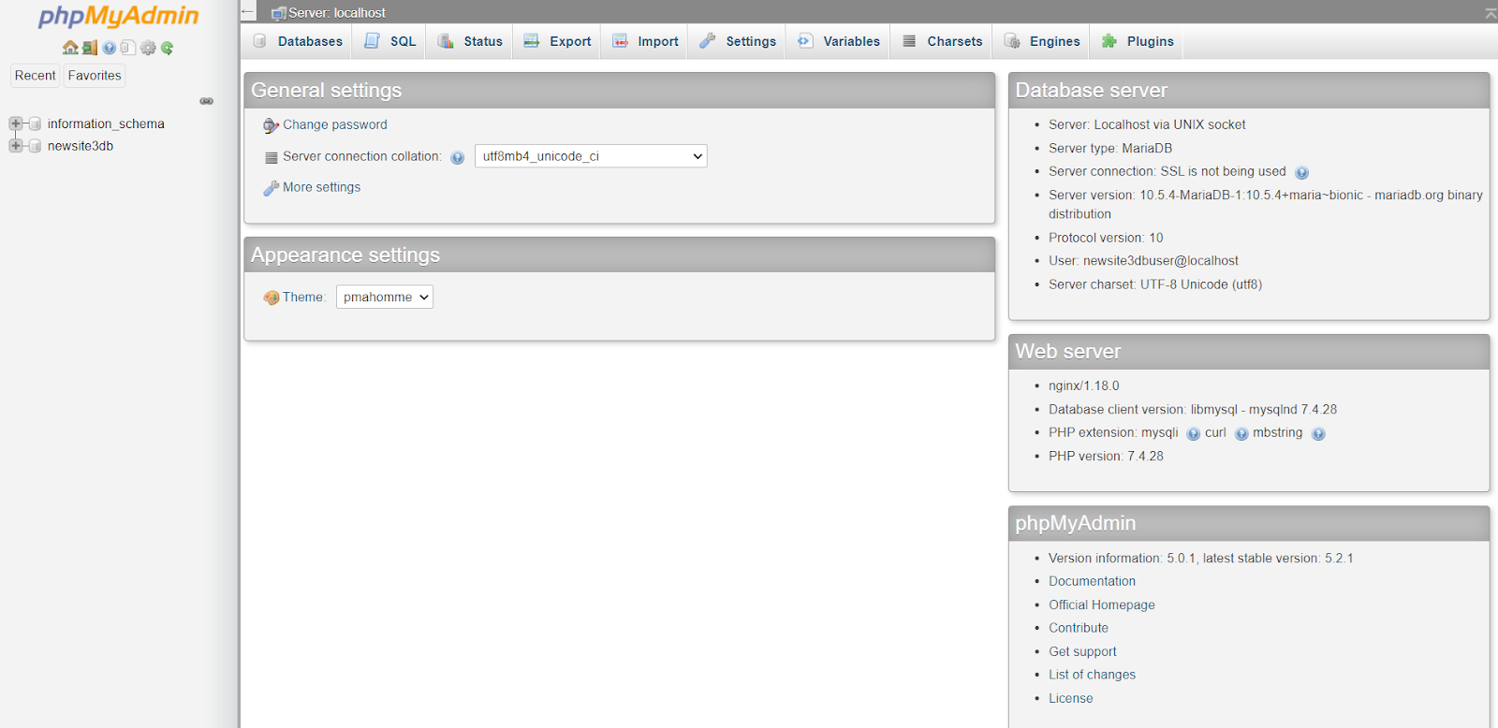This screenshot has width=1498, height=728.
Task: Click the Home icon in sidebar
Action: pyautogui.click(x=70, y=48)
